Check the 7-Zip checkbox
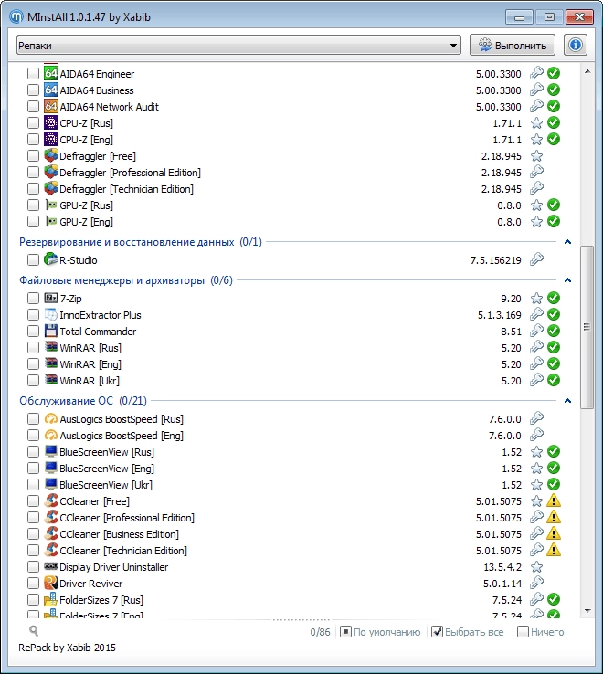 tap(33, 299)
